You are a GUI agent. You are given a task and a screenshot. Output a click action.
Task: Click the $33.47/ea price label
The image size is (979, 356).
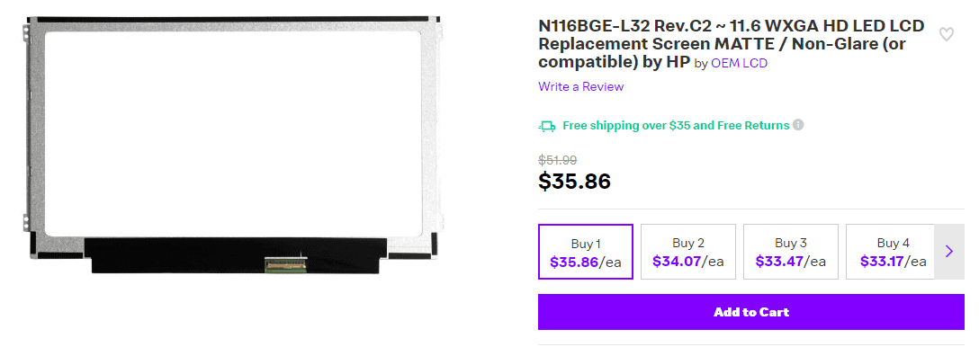click(790, 262)
